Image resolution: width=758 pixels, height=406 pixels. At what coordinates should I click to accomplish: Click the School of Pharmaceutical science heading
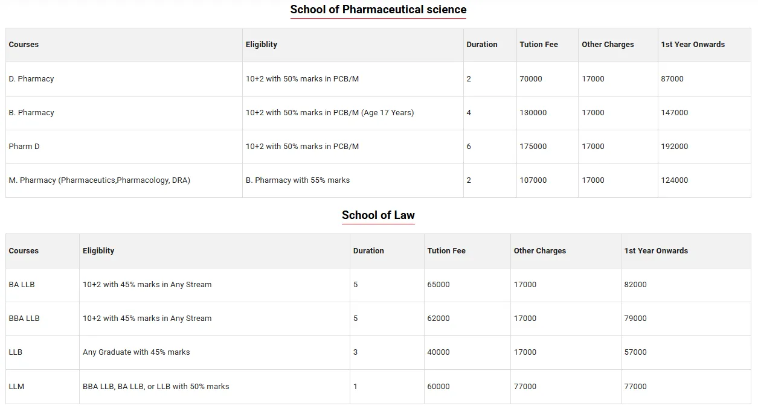click(x=378, y=10)
